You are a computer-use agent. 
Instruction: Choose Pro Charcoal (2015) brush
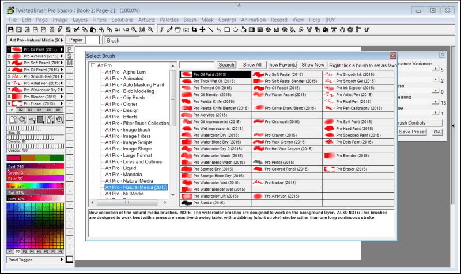pos(286,122)
